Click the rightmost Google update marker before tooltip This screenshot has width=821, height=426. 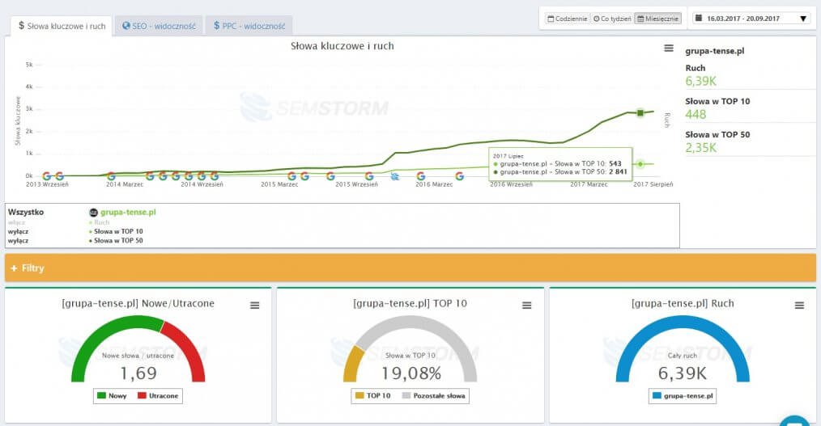pyautogui.click(x=459, y=176)
